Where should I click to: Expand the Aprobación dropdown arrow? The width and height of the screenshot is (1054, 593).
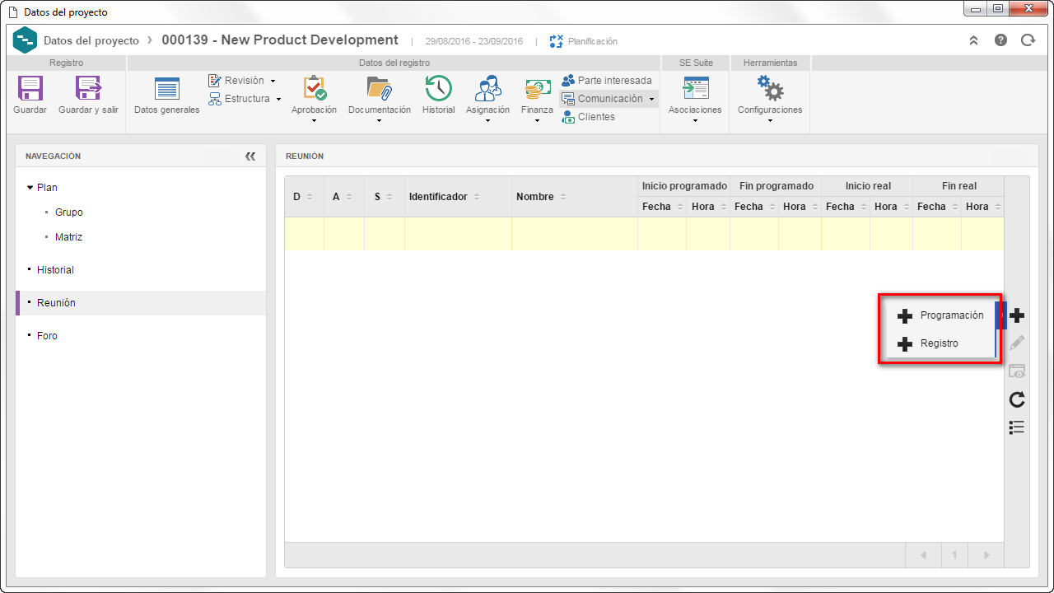click(314, 121)
